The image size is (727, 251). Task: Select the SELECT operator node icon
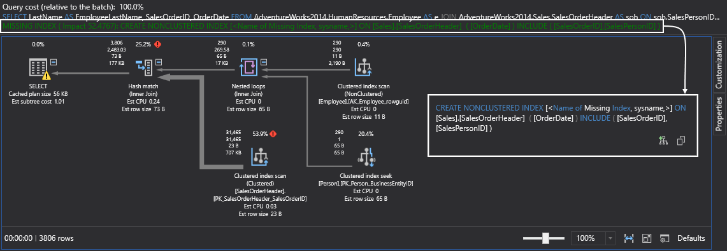coord(40,68)
